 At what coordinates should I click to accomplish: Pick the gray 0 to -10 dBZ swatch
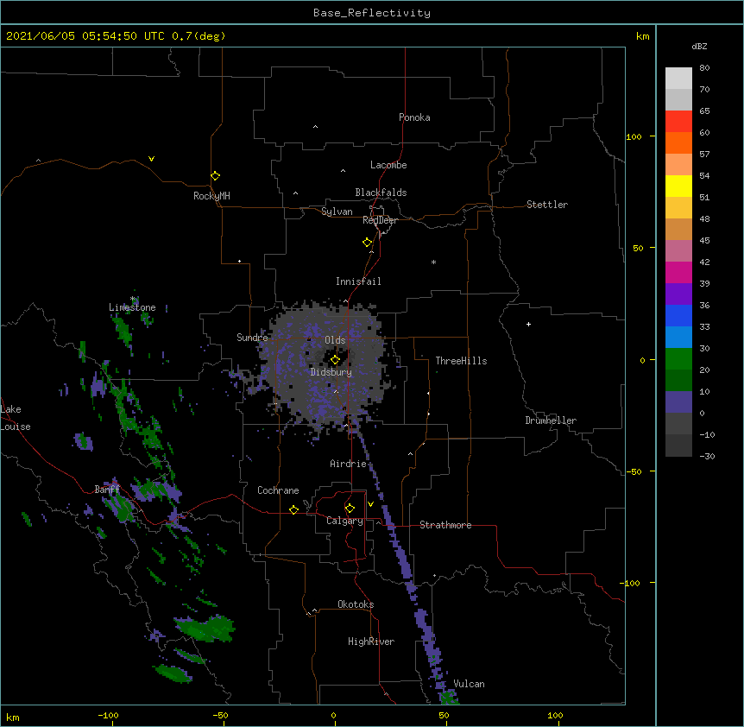tap(678, 424)
